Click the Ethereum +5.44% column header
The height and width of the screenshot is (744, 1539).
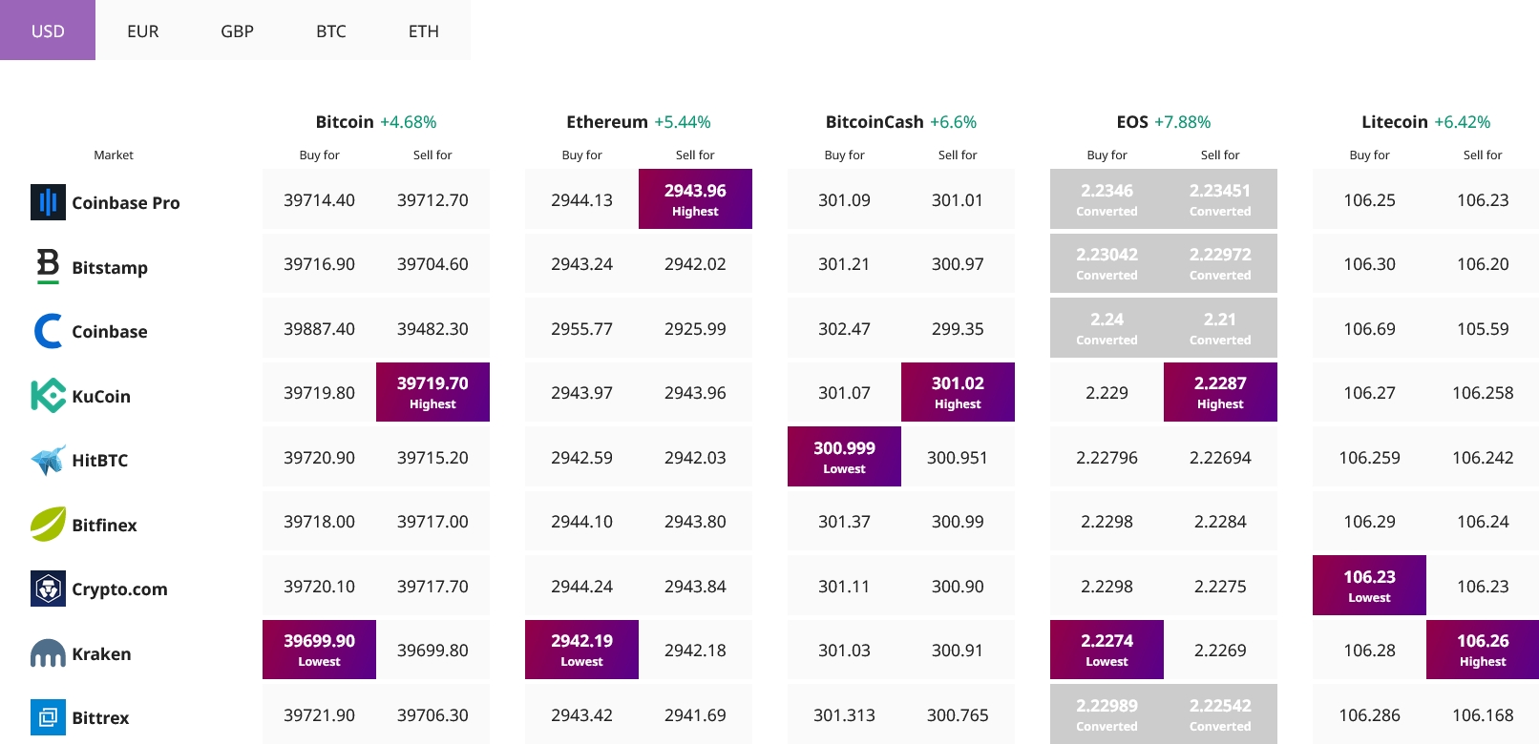639,122
